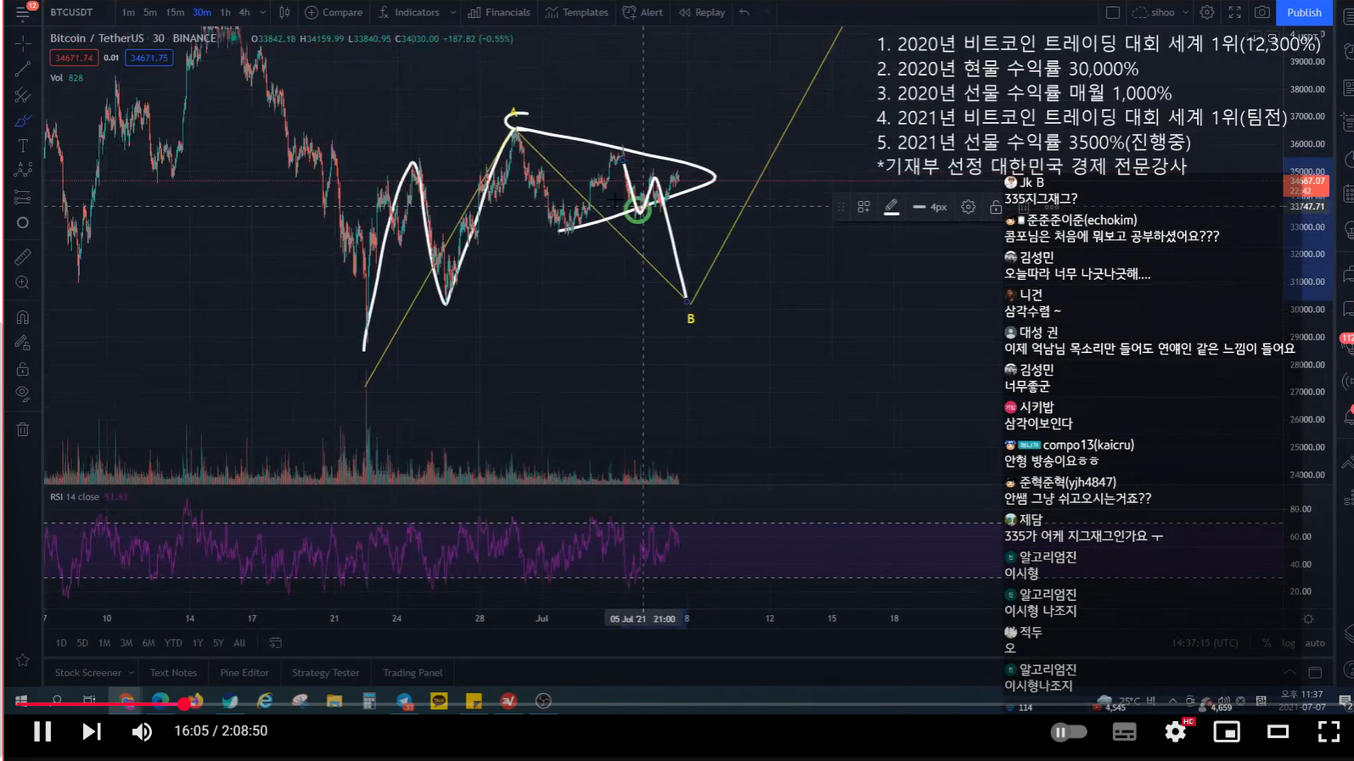Screen dimensions: 1354x761
Task: Select the ruler measure tool
Action: tap(23, 256)
